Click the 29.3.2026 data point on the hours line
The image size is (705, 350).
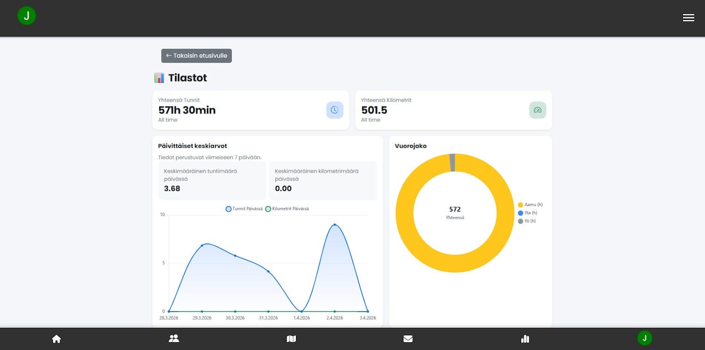202,245
